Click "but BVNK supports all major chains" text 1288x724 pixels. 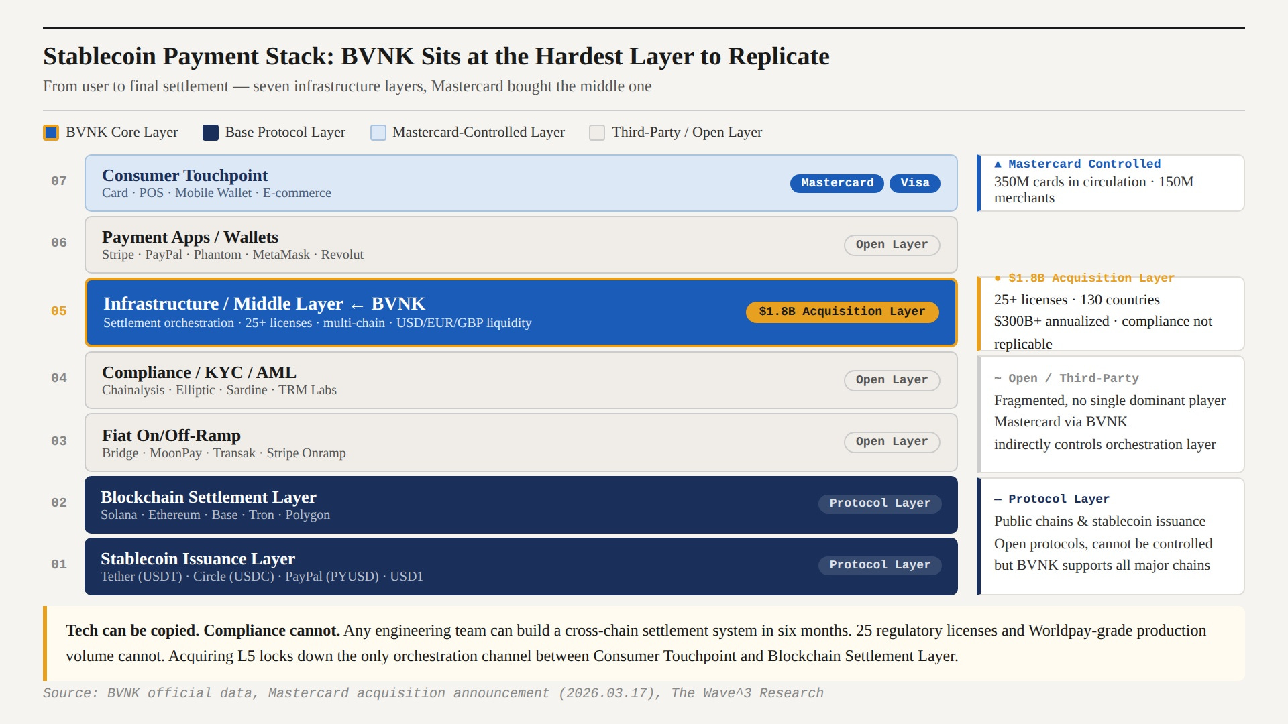(x=1102, y=566)
